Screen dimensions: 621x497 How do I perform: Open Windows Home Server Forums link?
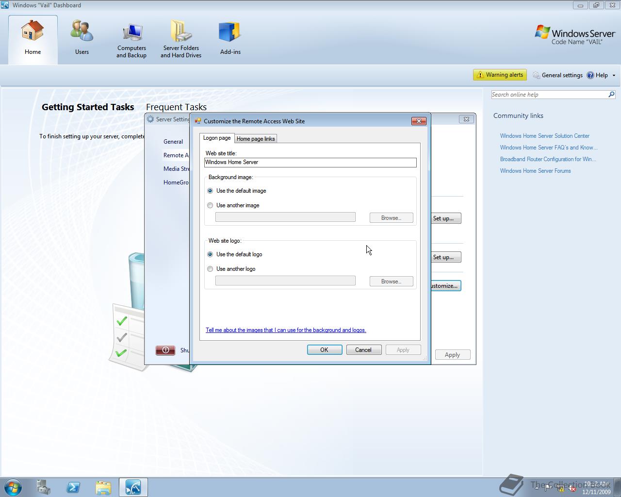tap(536, 171)
